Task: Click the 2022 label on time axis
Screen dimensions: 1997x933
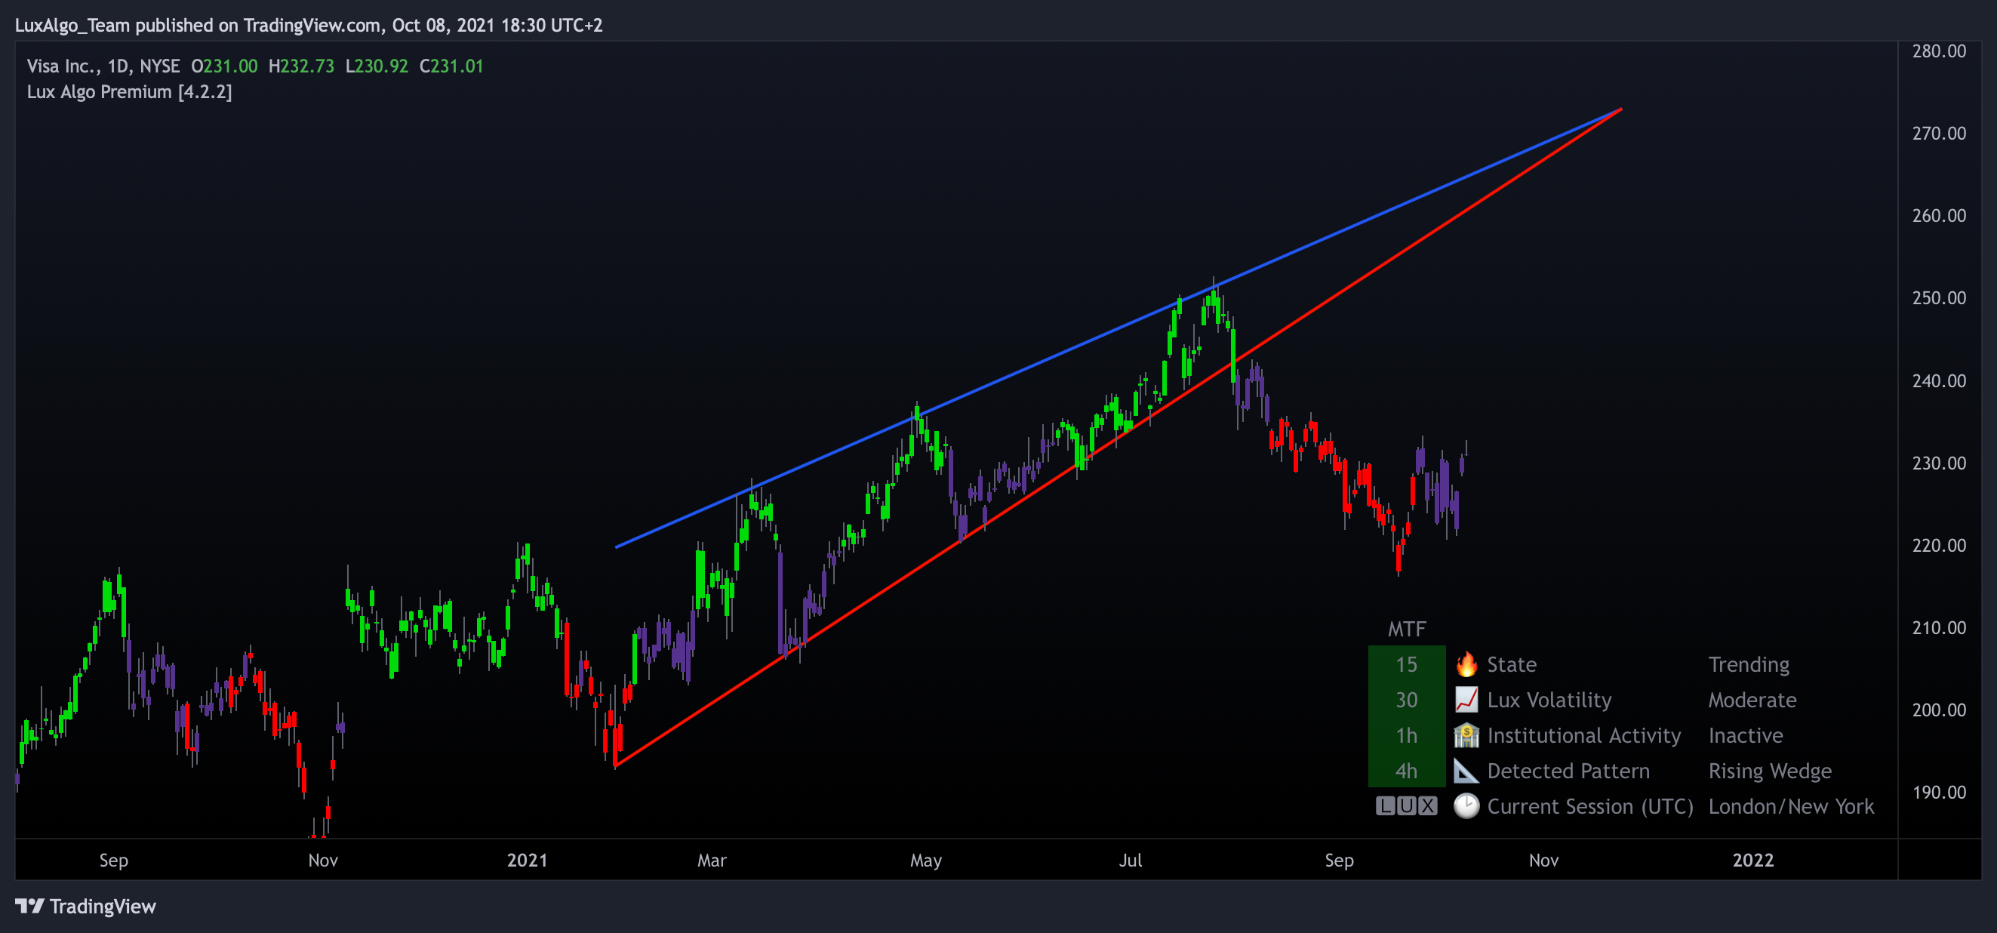Action: [1752, 860]
